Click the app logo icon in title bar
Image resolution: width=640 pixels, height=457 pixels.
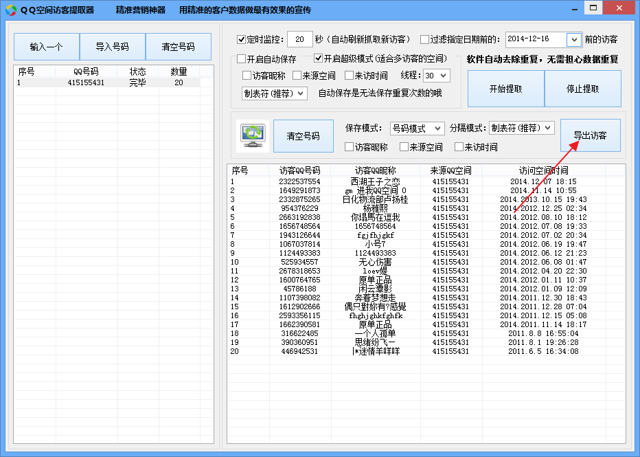11,10
